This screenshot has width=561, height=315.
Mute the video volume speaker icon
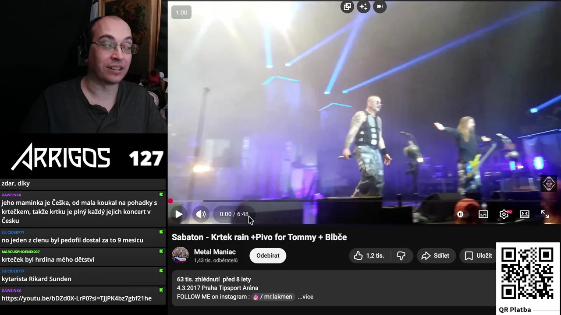point(201,214)
